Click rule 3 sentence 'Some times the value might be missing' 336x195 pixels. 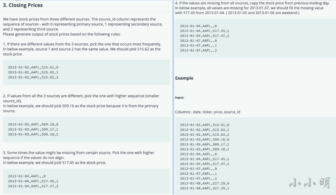click(x=78, y=155)
